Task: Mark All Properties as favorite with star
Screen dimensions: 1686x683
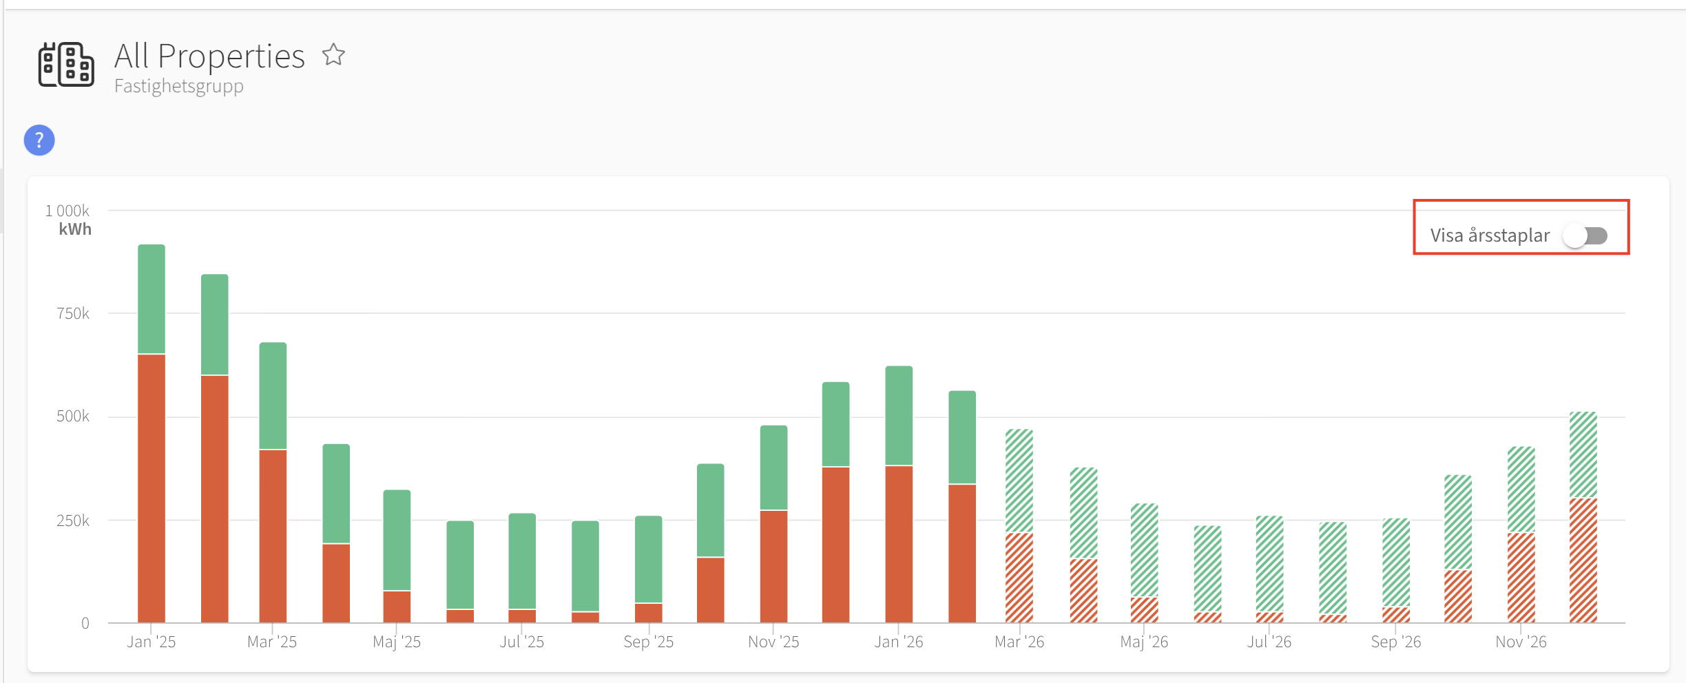Action: 333,54
